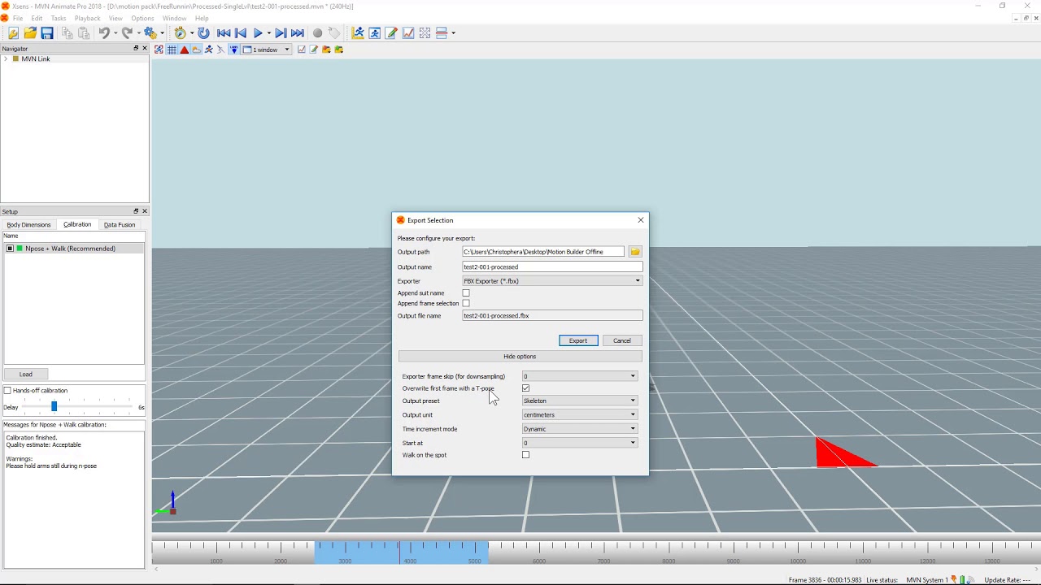The image size is (1041, 585).
Task: Open the Tasks menu
Action: 59,18
